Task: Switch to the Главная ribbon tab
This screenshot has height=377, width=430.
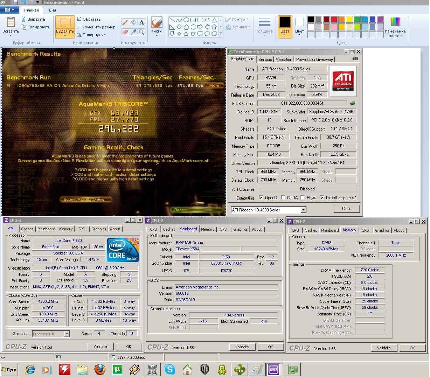Action: [32, 10]
